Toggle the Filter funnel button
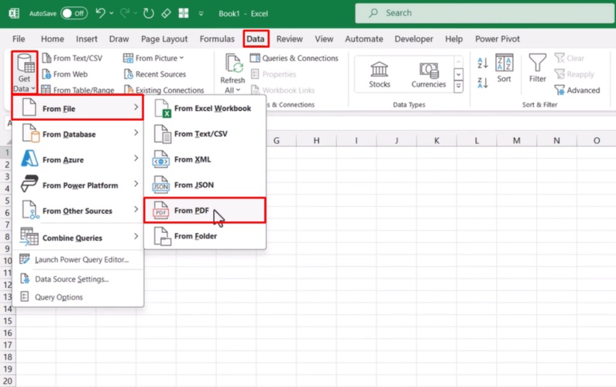616x387 pixels. click(x=538, y=68)
